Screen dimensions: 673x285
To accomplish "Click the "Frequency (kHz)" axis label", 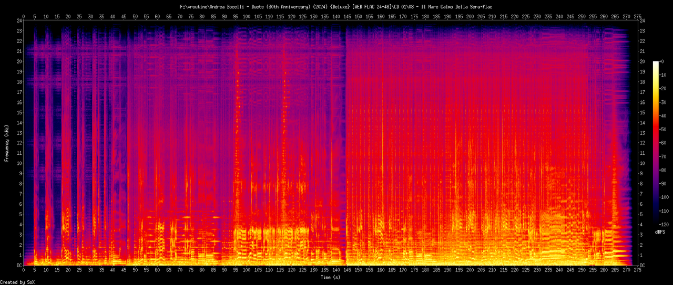I will [7, 143].
